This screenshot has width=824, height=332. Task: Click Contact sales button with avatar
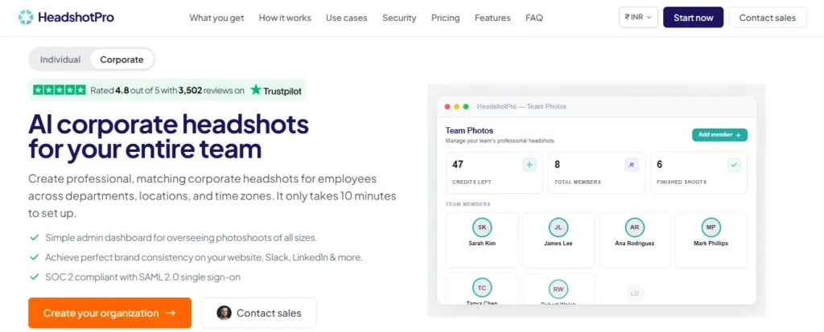tap(259, 313)
